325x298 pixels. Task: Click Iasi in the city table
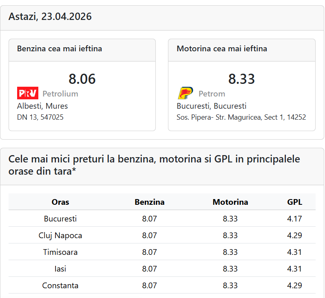point(60,269)
